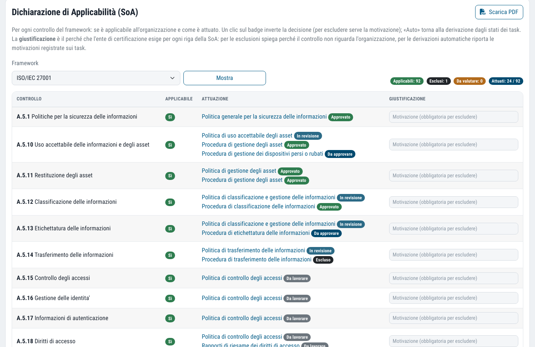The width and height of the screenshot is (535, 347).
Task: Open Politica di uso accettabile degli asset
Action: coord(247,136)
